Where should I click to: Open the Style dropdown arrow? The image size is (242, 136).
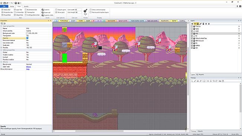point(85,15)
